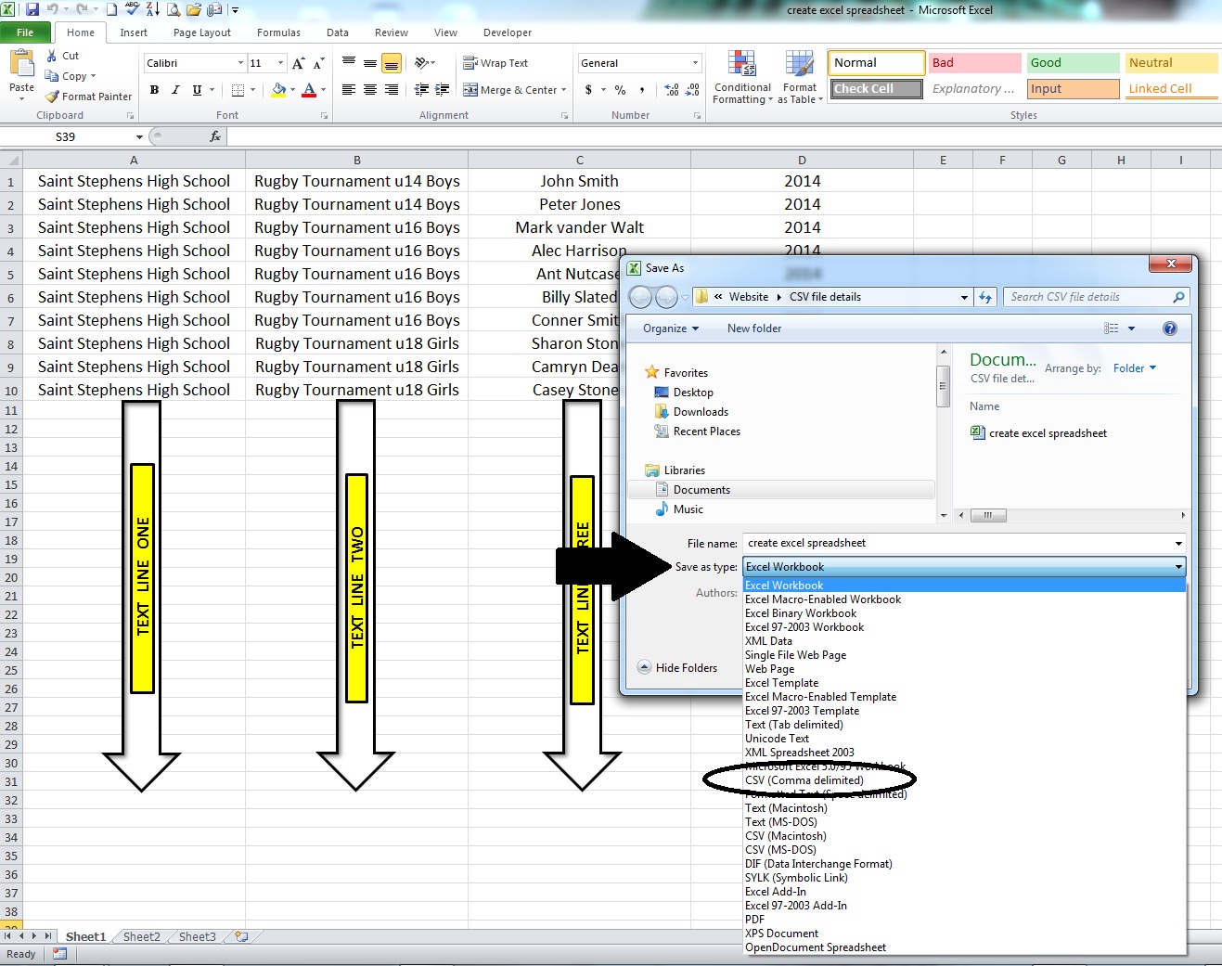Viewport: 1222px width, 966px height.
Task: Expand the font size dropdown
Action: pyautogui.click(x=280, y=63)
